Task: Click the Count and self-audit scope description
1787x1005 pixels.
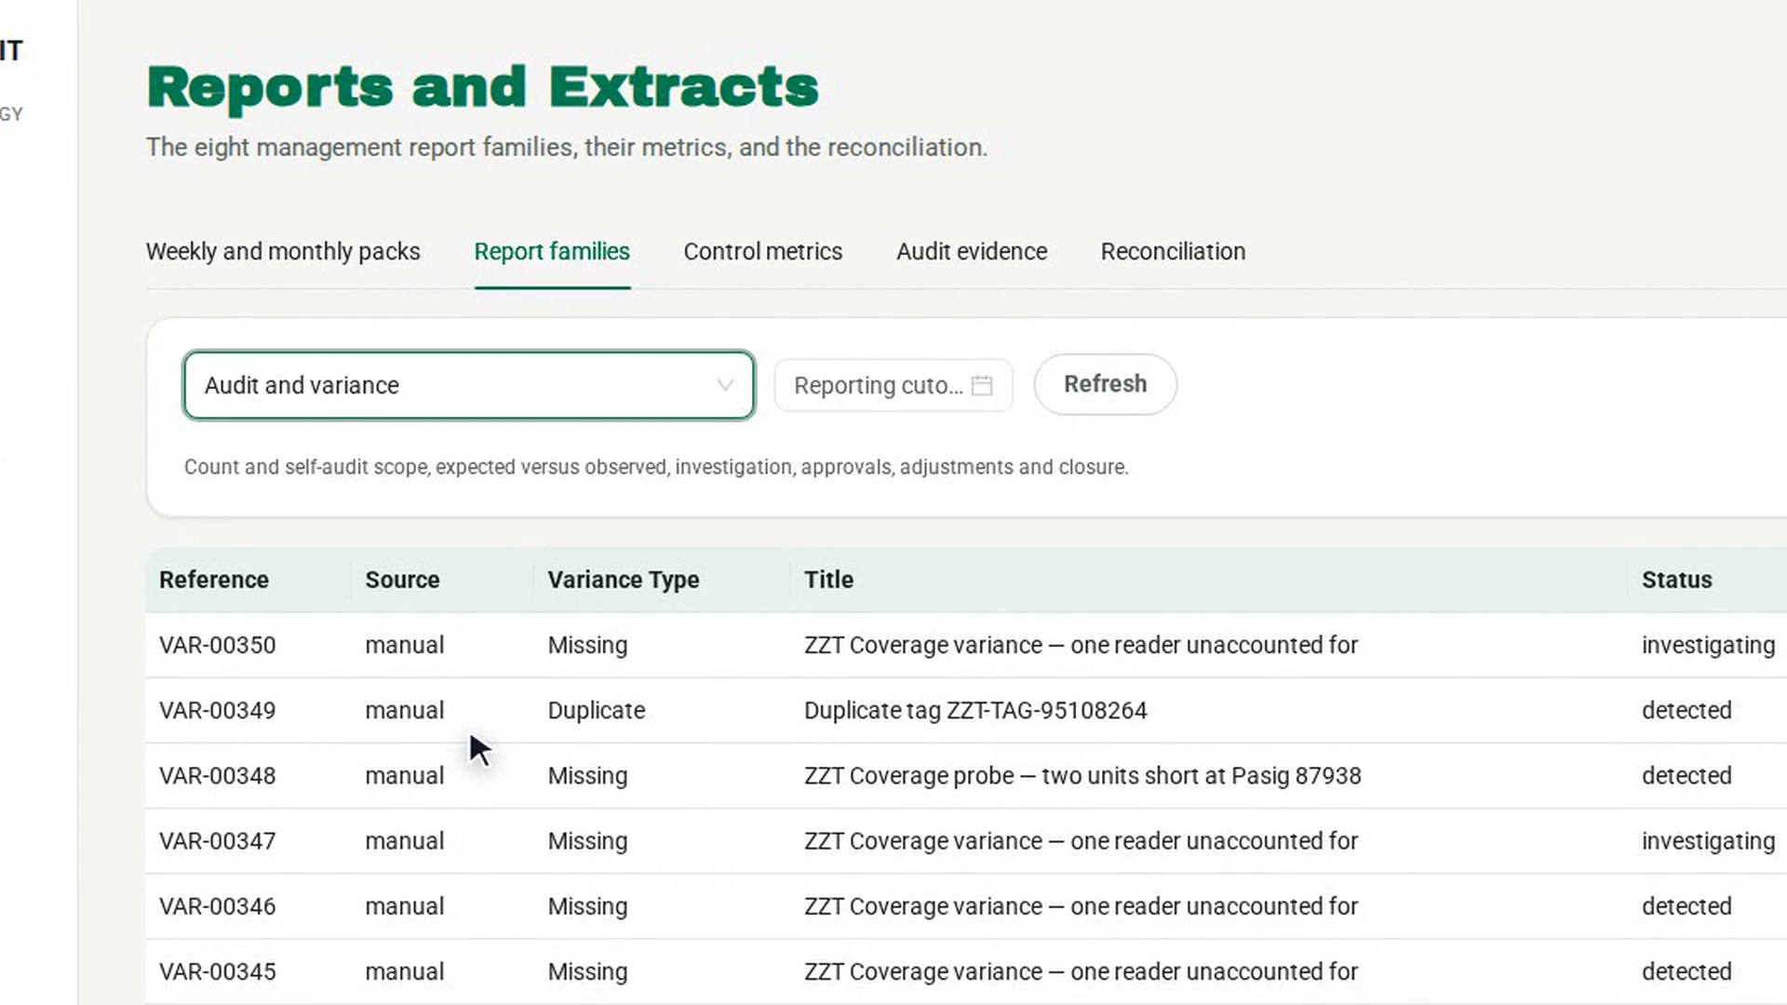Action: (656, 466)
